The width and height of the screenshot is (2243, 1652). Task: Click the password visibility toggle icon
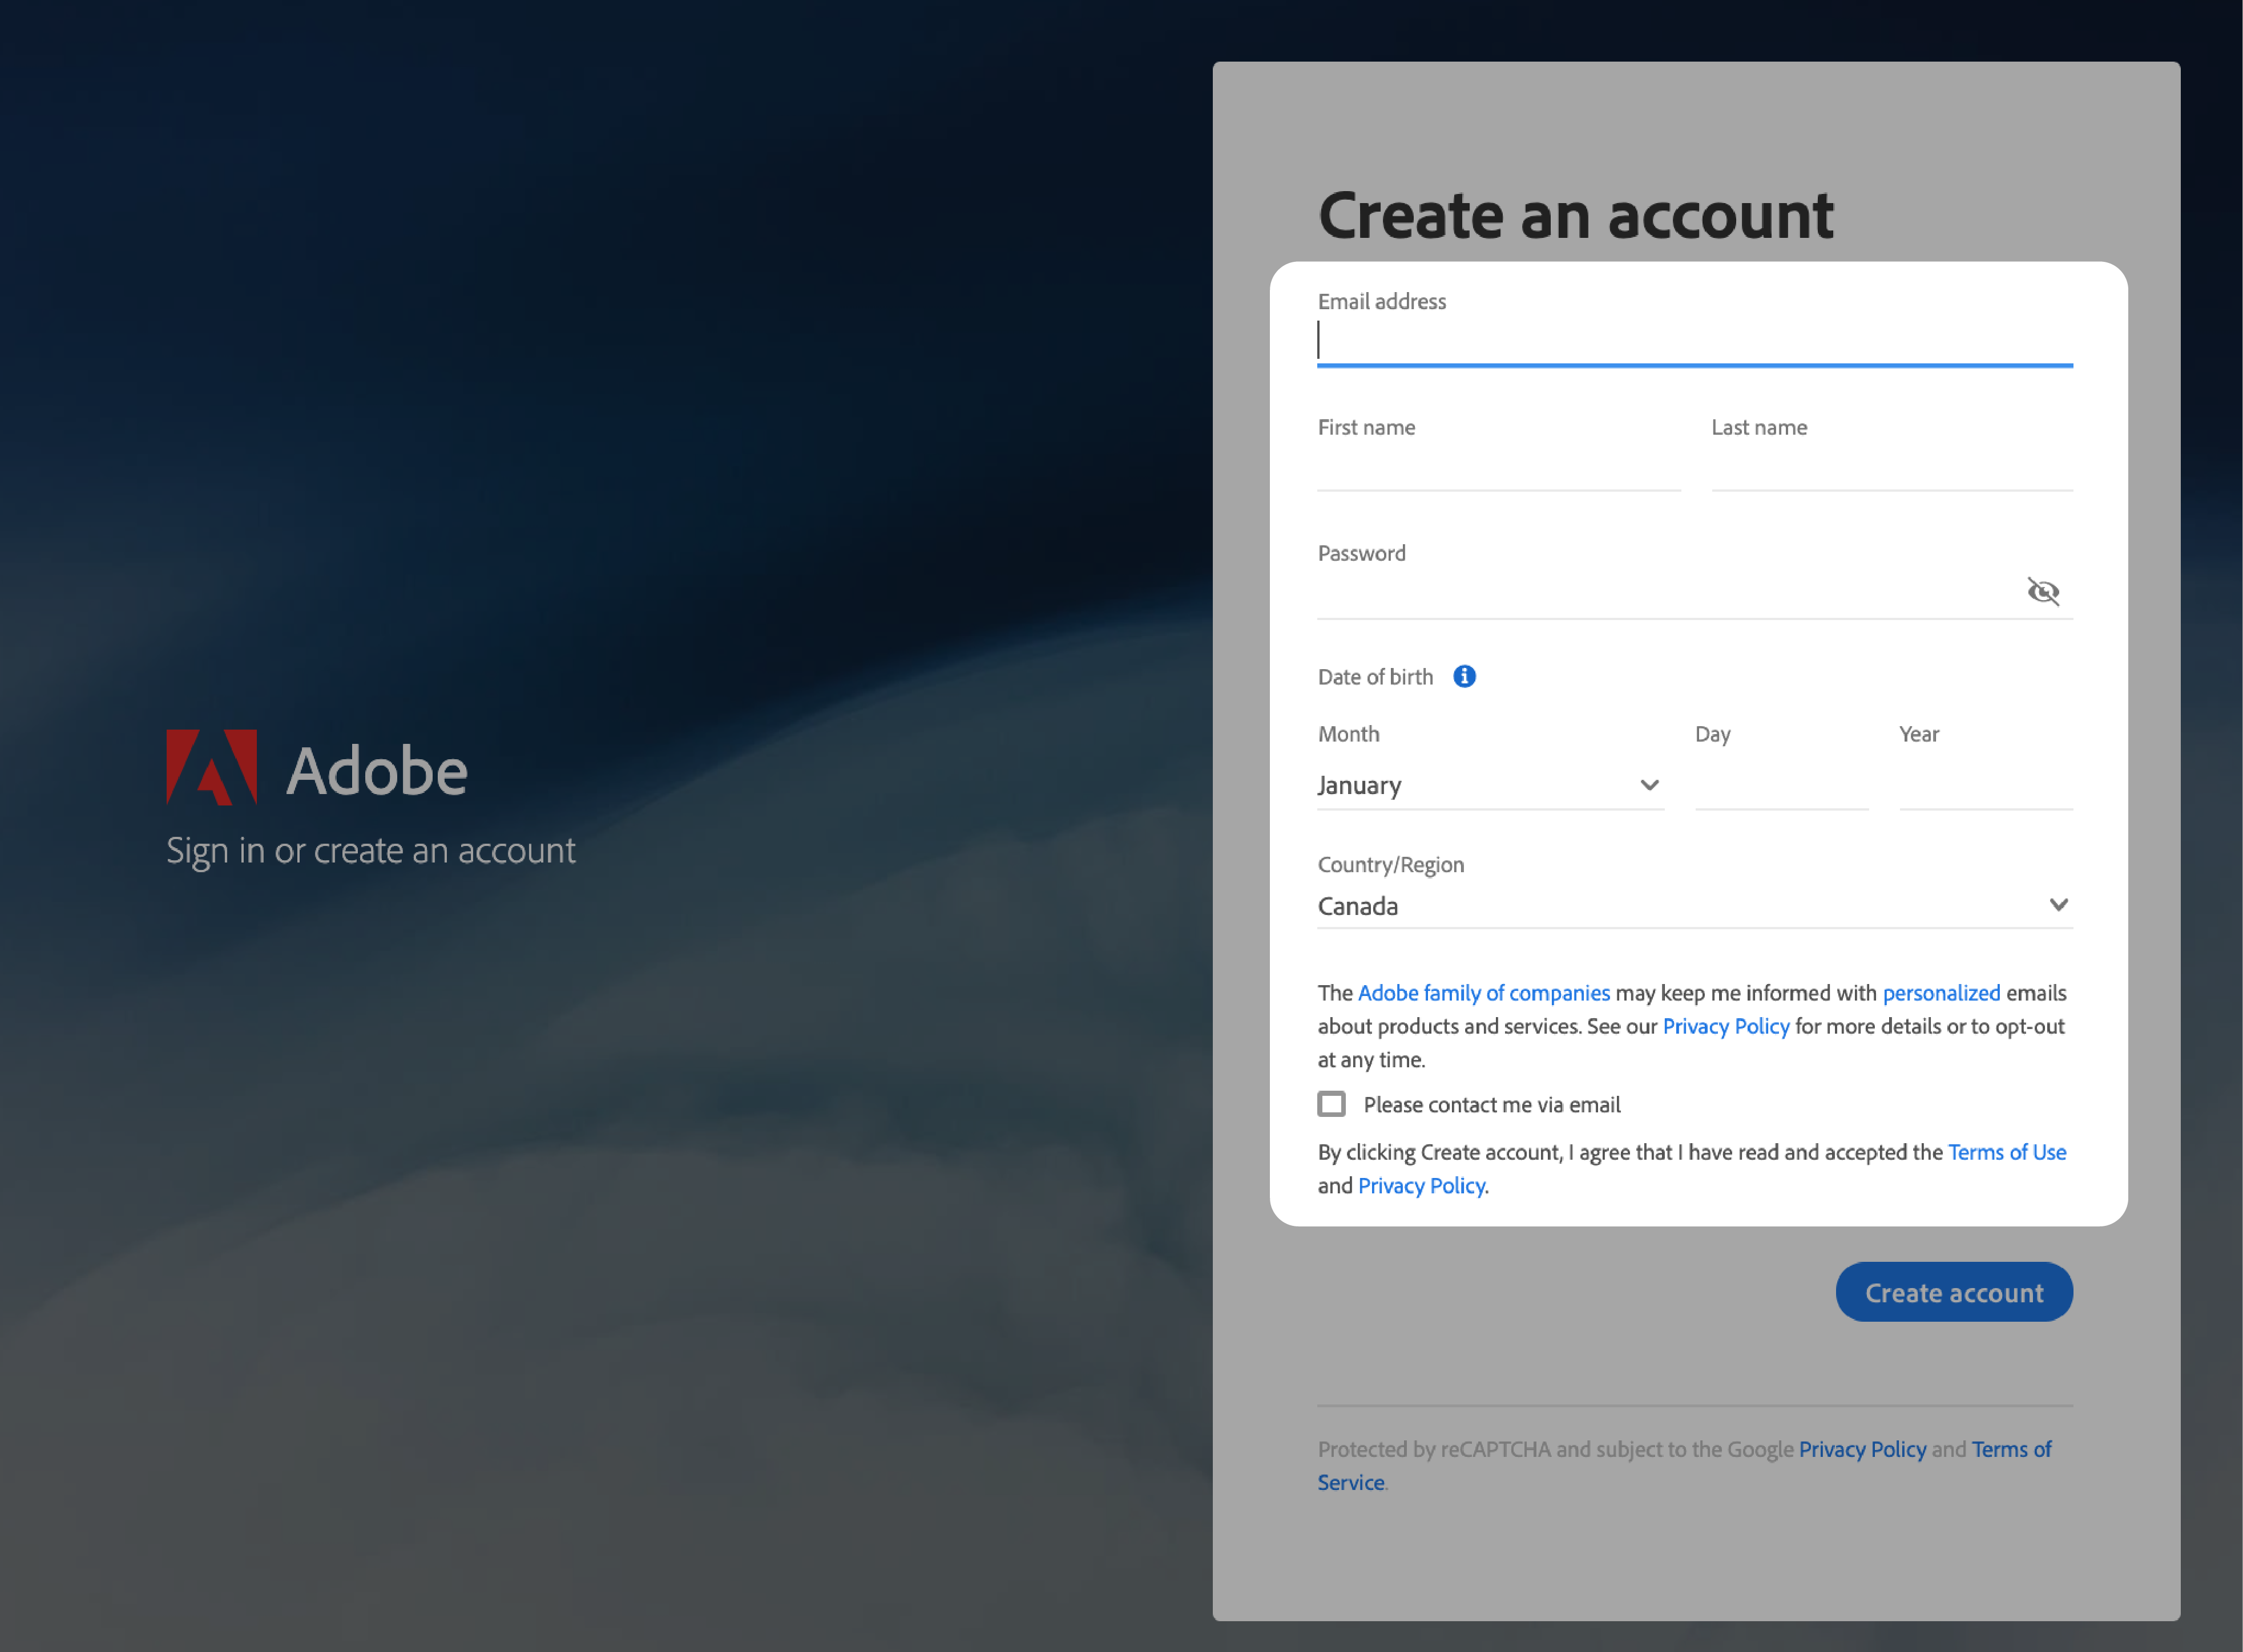(2043, 590)
